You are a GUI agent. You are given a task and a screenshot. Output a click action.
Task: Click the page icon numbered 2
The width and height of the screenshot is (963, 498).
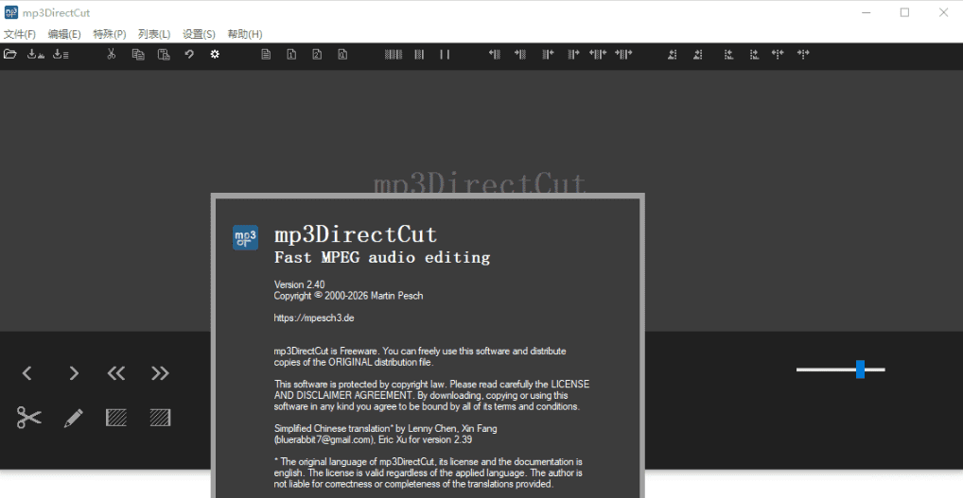tap(317, 54)
